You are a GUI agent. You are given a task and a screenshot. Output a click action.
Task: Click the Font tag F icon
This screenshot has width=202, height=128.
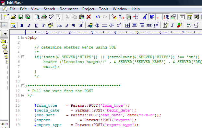pos(43,26)
